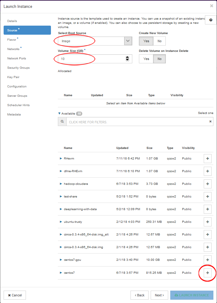Sort available images by Size header
Viewport: 217px width, 303px height.
click(x=149, y=148)
